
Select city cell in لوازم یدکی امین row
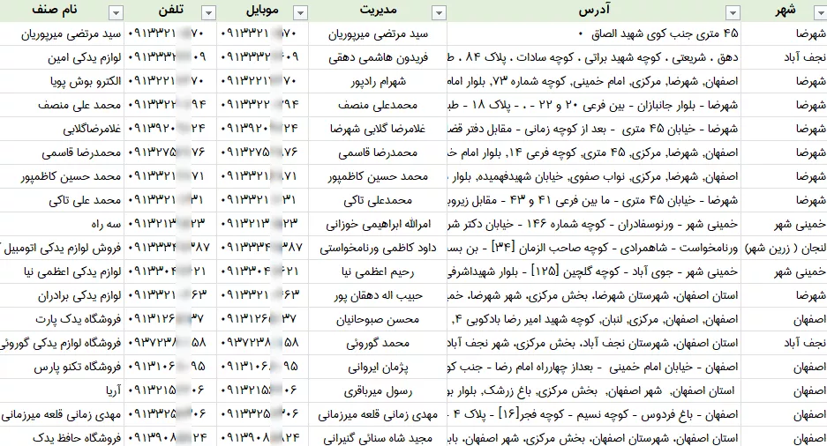785,57
